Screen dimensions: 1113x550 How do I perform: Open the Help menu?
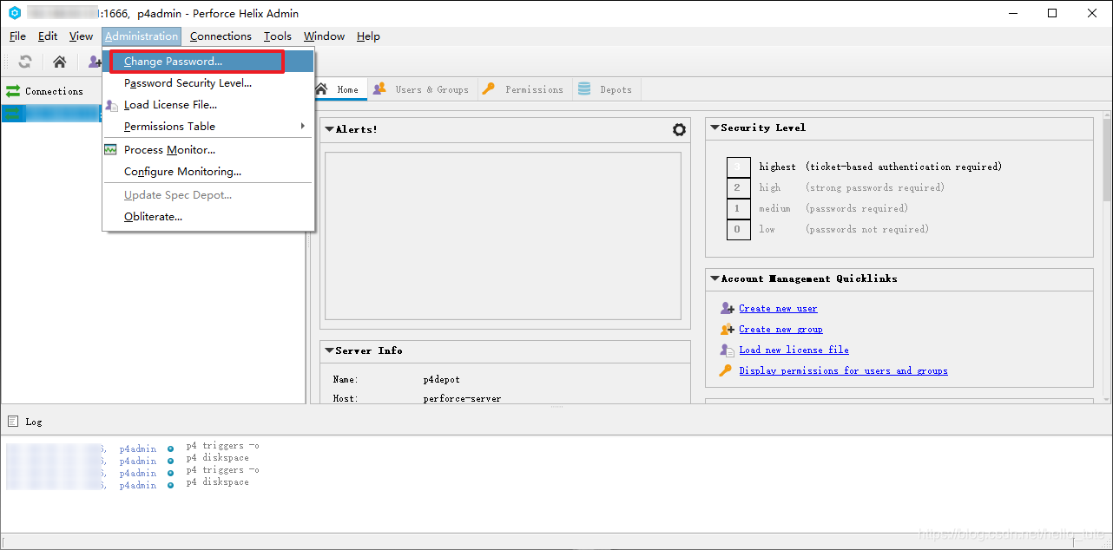[368, 36]
